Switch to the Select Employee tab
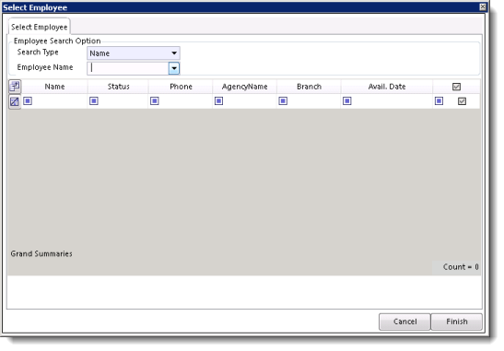 pyautogui.click(x=40, y=28)
